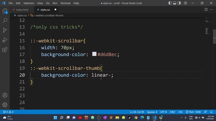Toggle the secondary side bar layout icon
The height and width of the screenshot is (121, 216).
pos(179,3)
